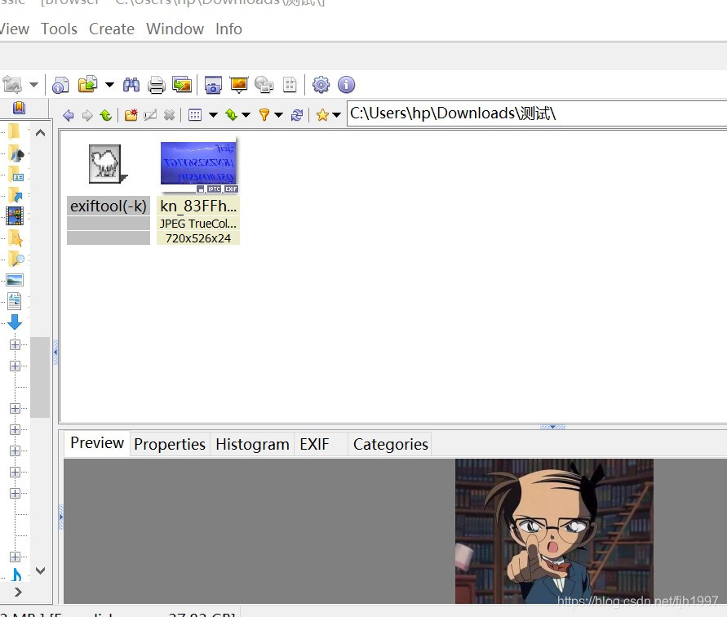The height and width of the screenshot is (617, 727).
Task: Open the View menu
Action: point(15,29)
